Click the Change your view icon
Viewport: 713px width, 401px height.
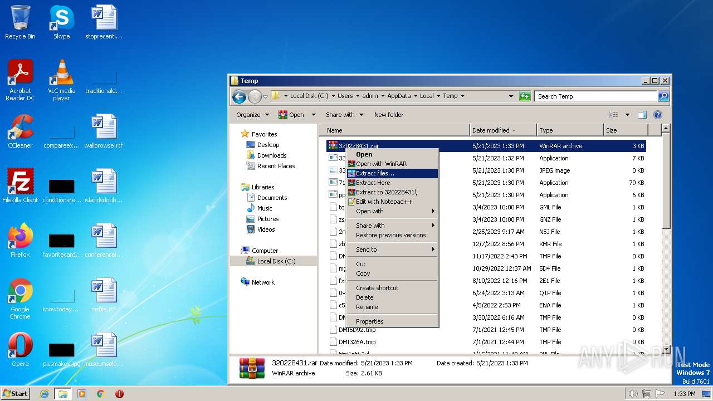(613, 115)
